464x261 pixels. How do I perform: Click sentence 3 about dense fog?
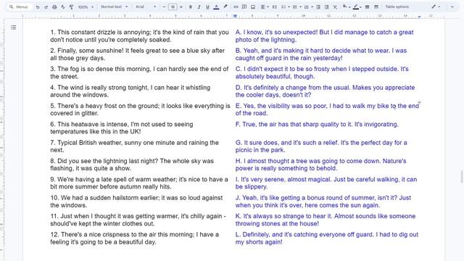click(139, 72)
